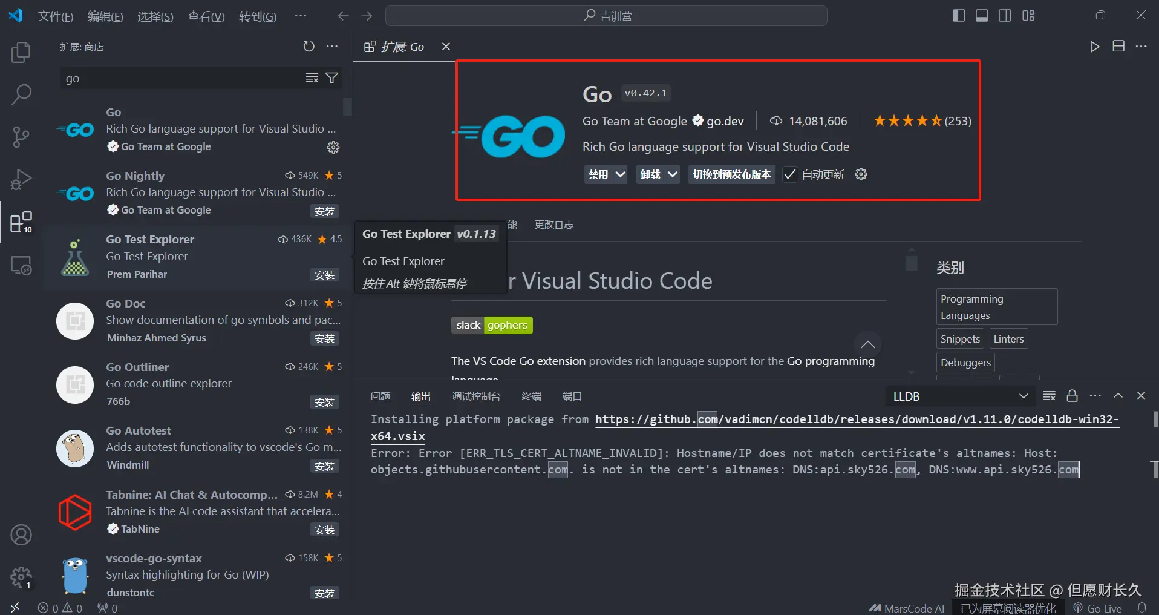1159x615 pixels.
Task: Close the Go extension editor tab
Action: tap(446, 47)
